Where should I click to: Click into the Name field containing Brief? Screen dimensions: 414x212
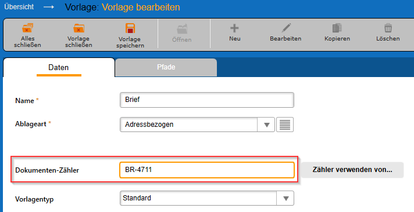coord(207,100)
